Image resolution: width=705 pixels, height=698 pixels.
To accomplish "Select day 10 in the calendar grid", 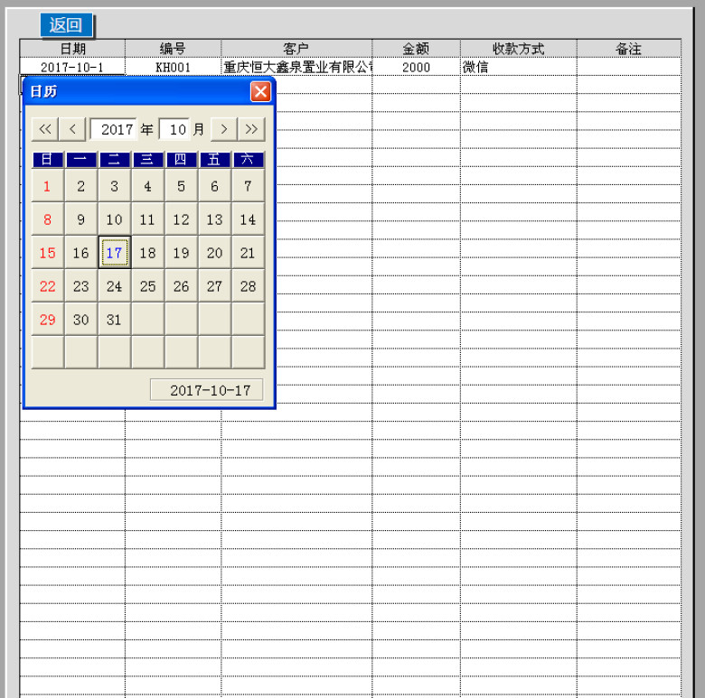I will coord(114,219).
